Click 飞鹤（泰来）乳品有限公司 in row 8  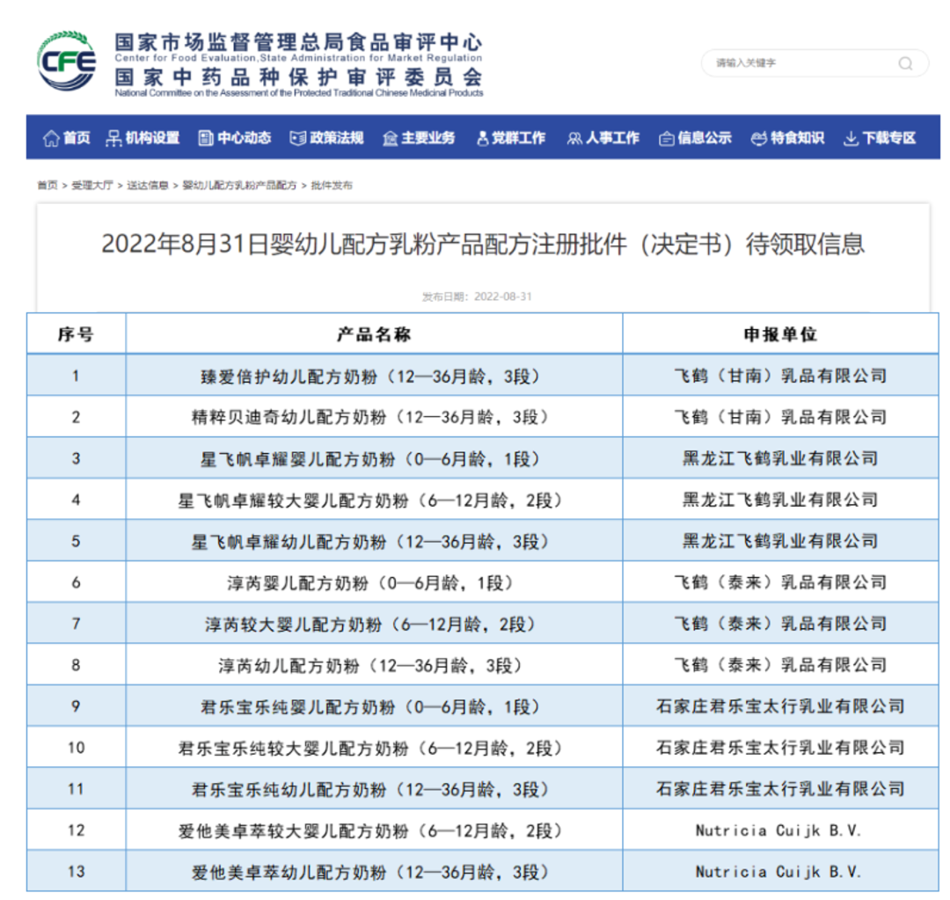tap(780, 665)
